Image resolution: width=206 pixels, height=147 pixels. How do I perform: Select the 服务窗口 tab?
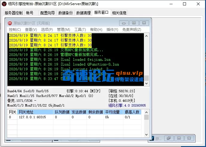point(101,12)
